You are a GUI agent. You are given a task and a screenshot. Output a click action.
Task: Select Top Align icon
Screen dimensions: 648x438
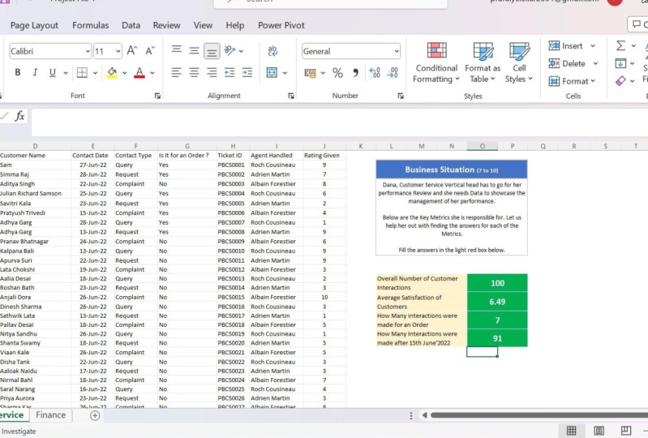point(177,50)
